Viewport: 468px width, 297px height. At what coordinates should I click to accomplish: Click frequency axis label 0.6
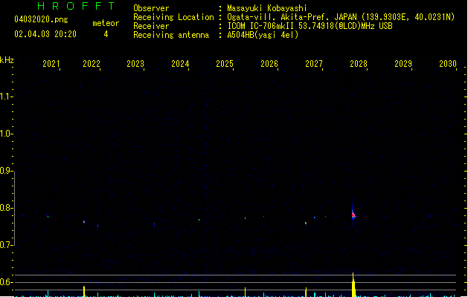(x=5, y=282)
